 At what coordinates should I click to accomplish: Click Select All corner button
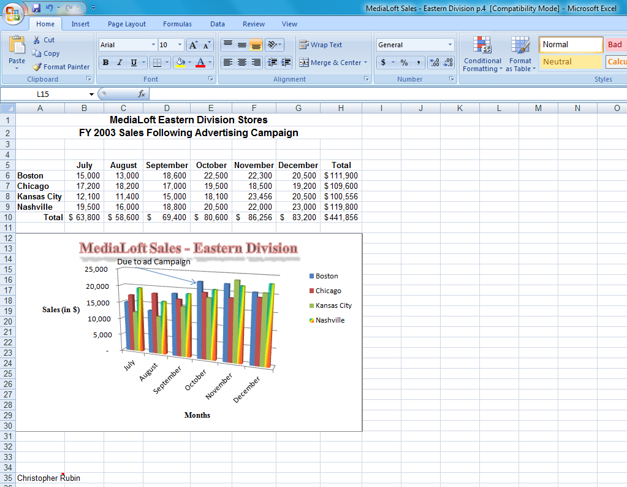(x=7, y=108)
